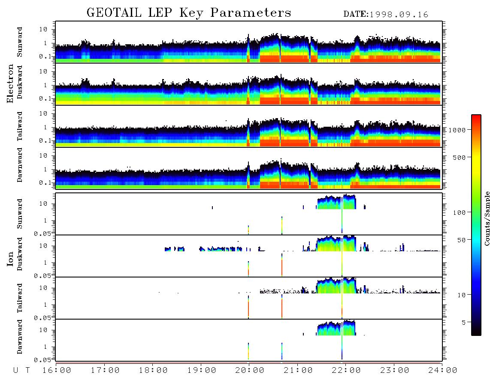The image size is (490, 378).
Task: Click the "24:00" time axis label
Action: coord(443,370)
